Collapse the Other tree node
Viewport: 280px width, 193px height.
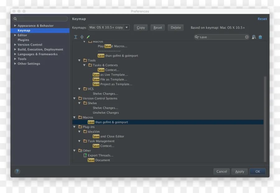tap(74, 151)
